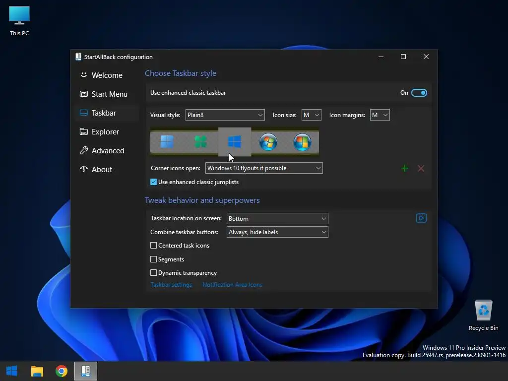508x381 pixels.
Task: Select the This PC desktop icon
Action: pyautogui.click(x=19, y=21)
